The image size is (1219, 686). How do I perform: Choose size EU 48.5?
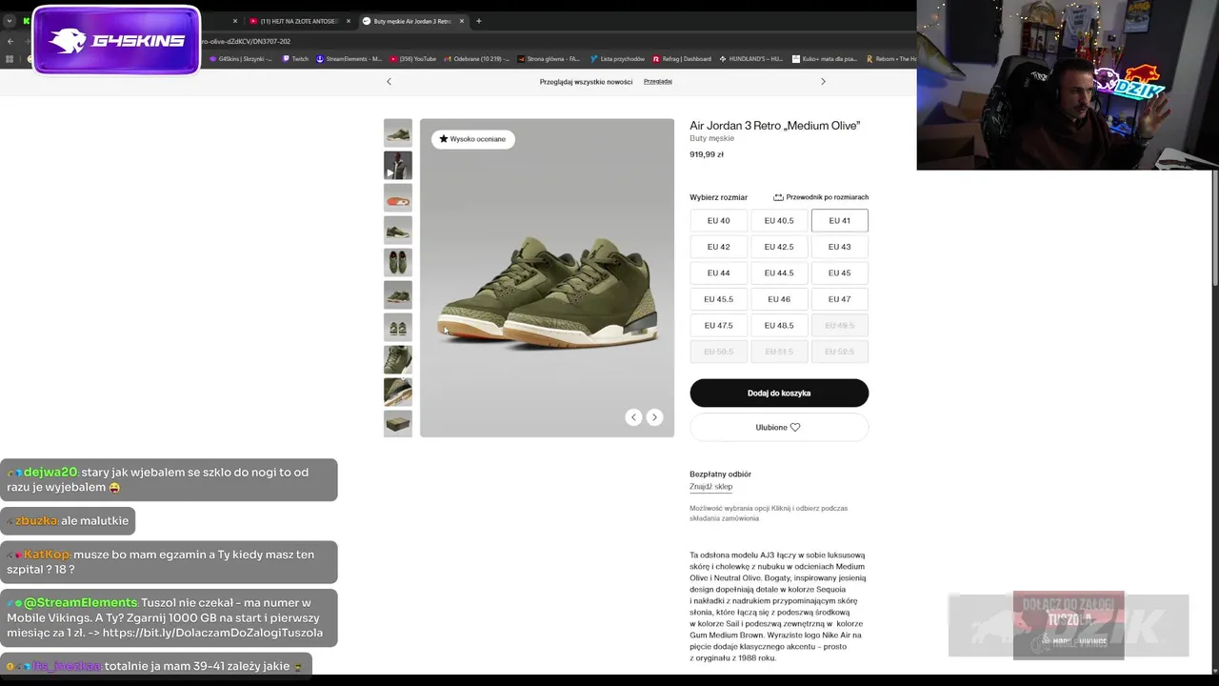779,326
